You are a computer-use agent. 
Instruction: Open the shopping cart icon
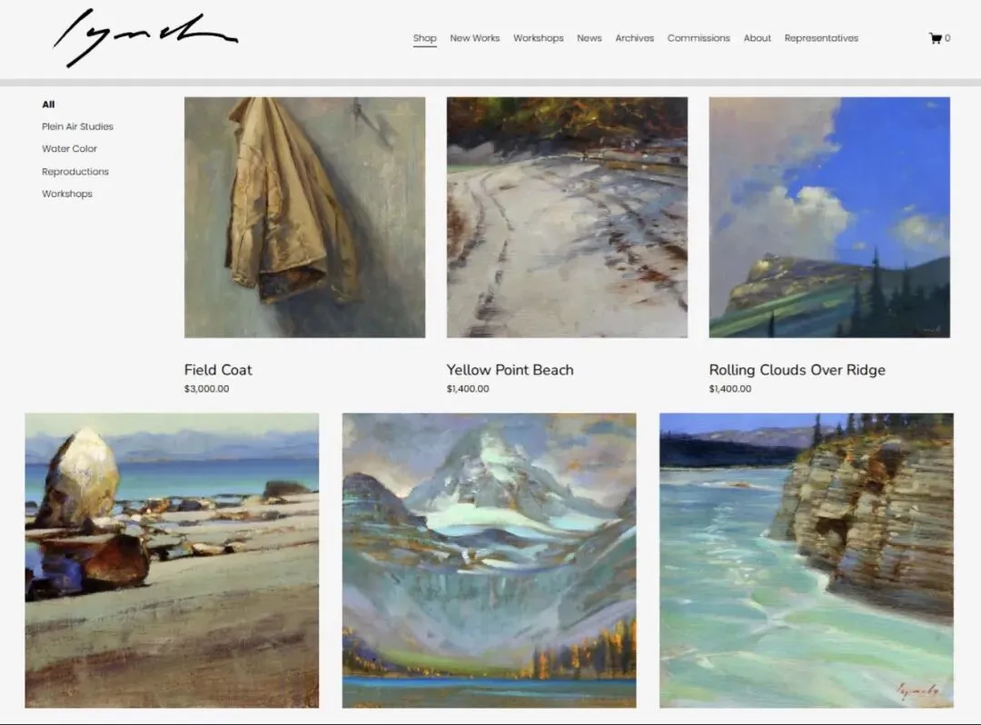(x=936, y=38)
